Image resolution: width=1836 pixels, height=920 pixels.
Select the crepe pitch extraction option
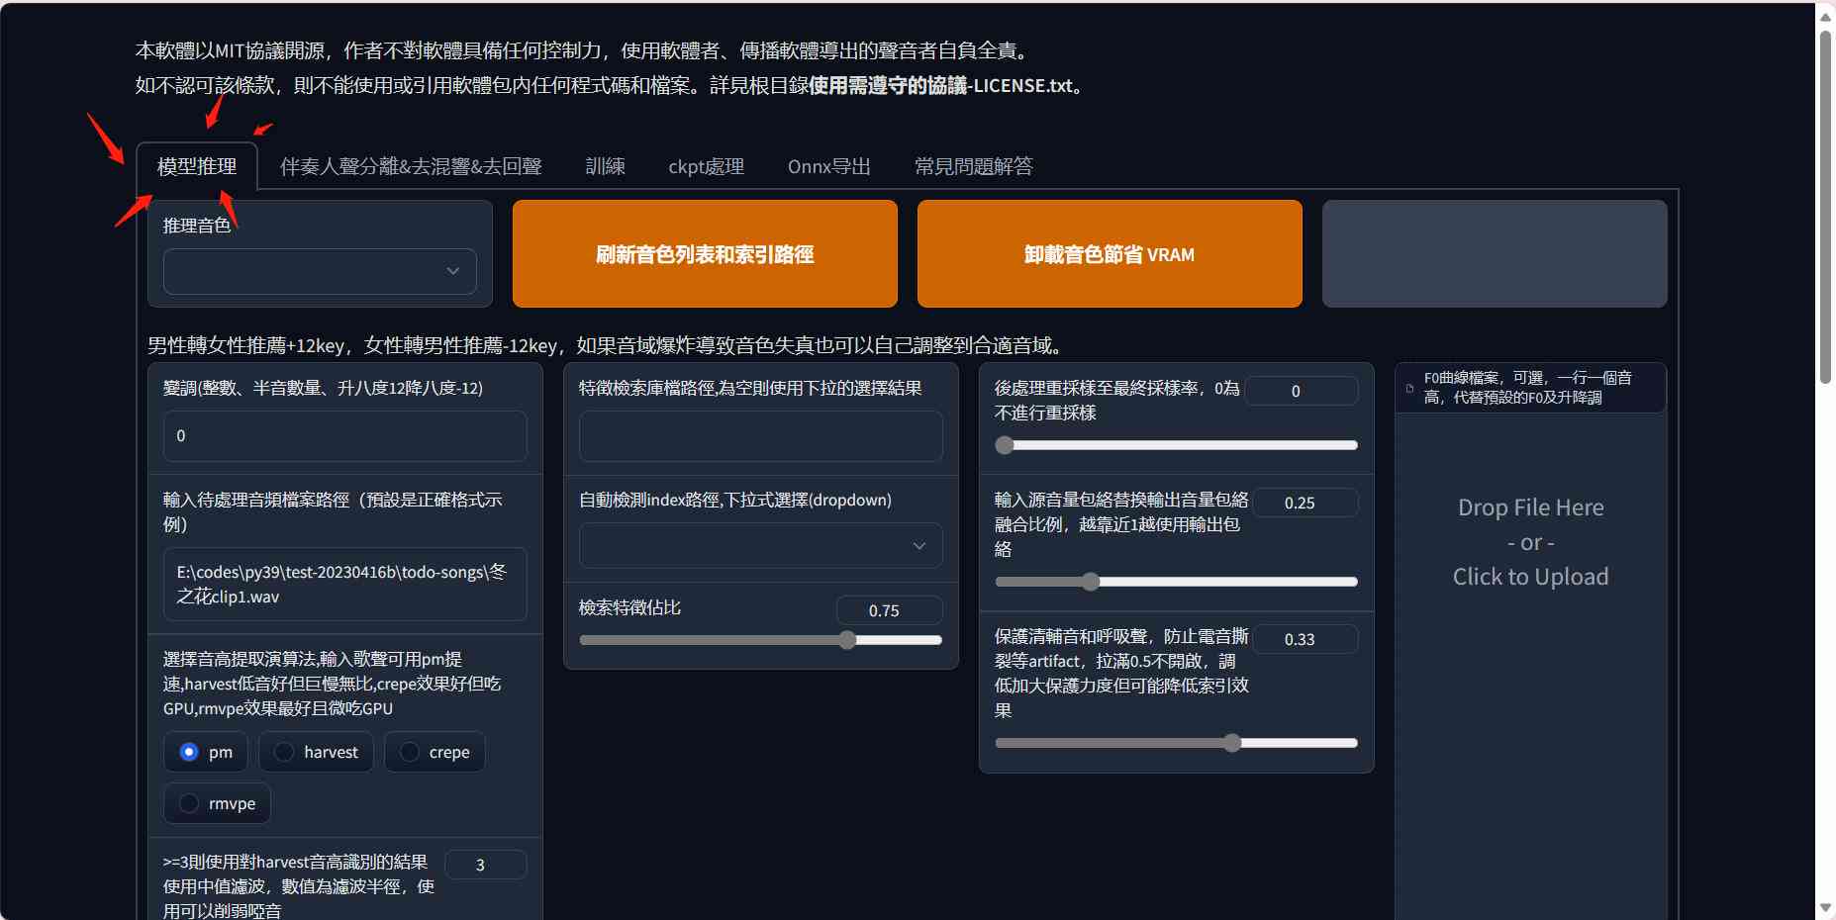pos(435,752)
